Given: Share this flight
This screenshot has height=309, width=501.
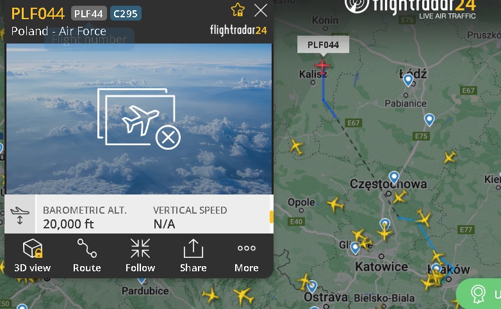Looking at the screenshot, I should pyautogui.click(x=193, y=255).
